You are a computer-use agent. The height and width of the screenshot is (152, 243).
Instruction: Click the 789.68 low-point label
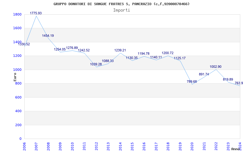[192, 81]
